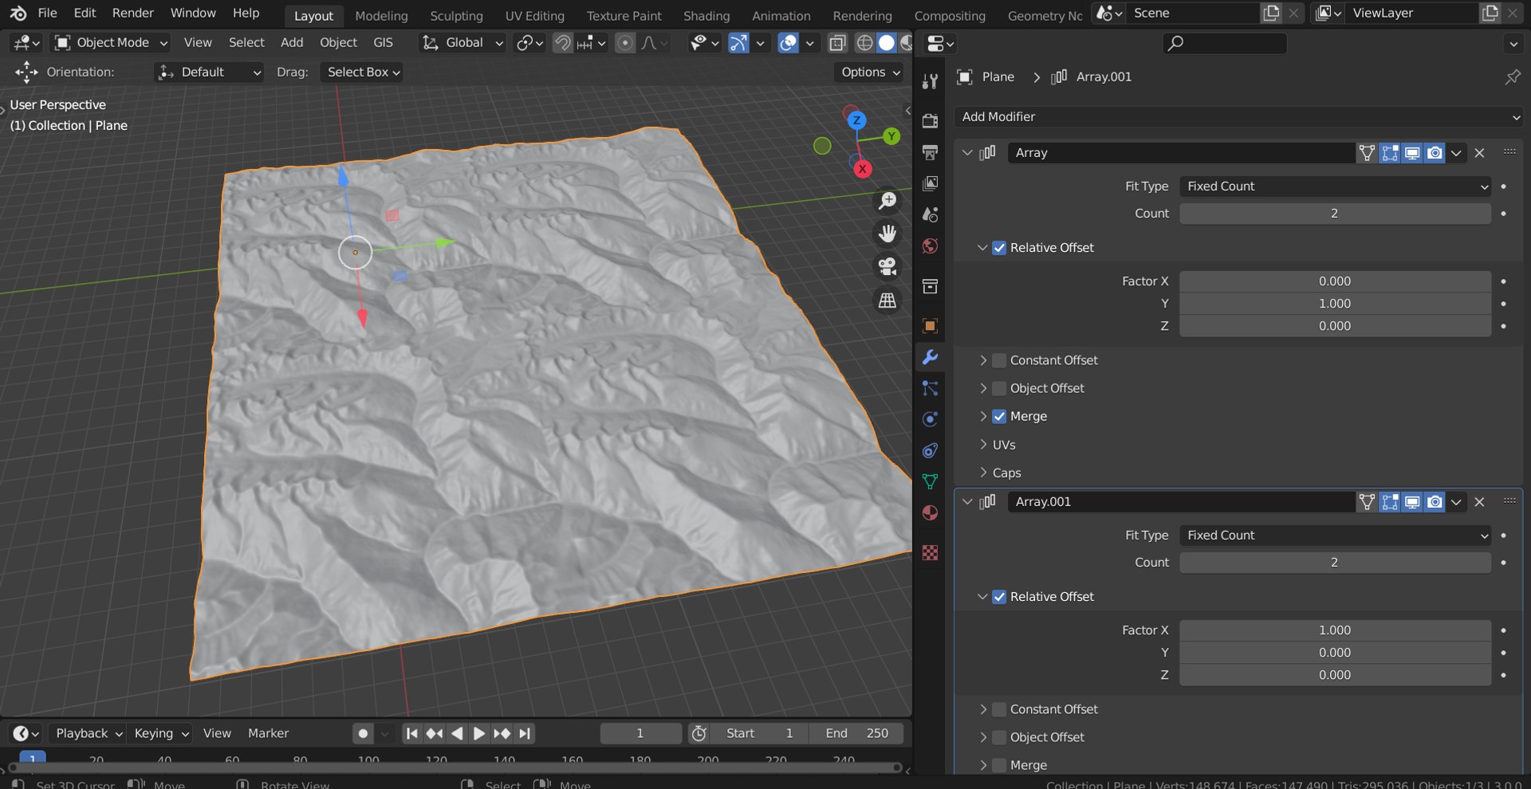
Task: Open the Object properties orange square tab
Action: coord(930,326)
